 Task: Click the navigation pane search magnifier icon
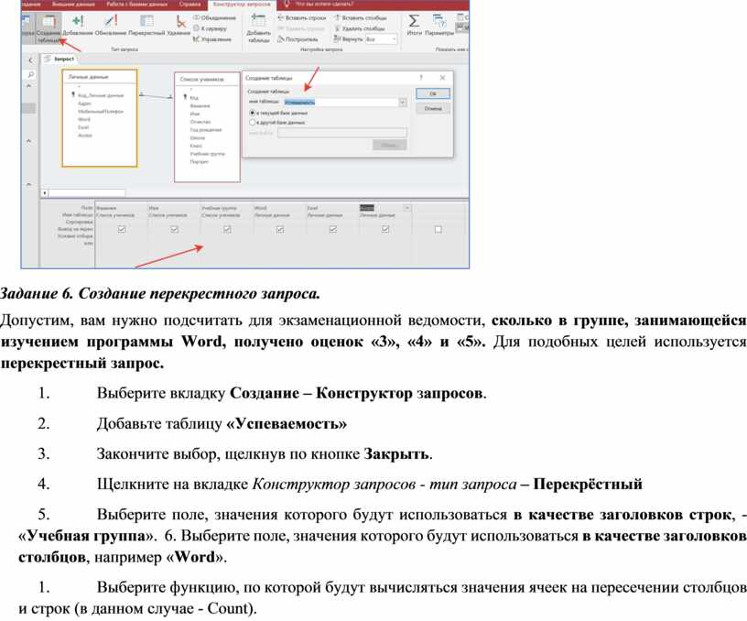pyautogui.click(x=30, y=74)
